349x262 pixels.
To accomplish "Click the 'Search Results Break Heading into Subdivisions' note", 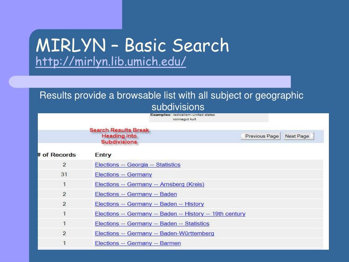I will pos(119,136).
